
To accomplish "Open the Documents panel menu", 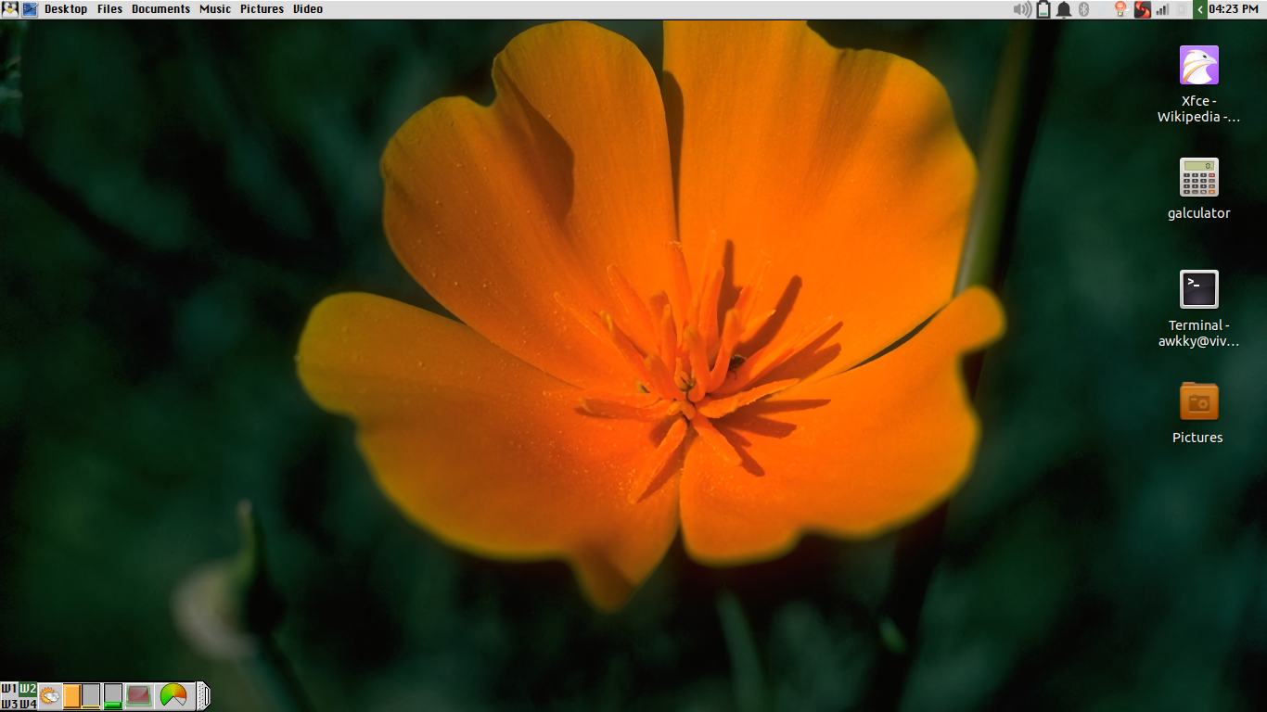I will click(160, 9).
